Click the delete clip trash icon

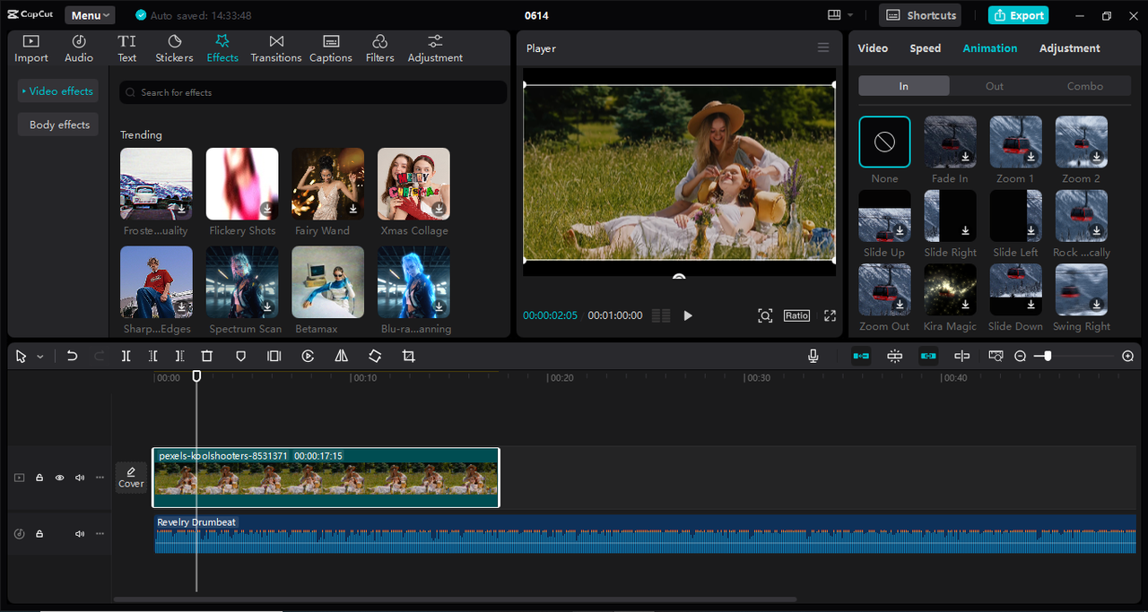point(207,356)
